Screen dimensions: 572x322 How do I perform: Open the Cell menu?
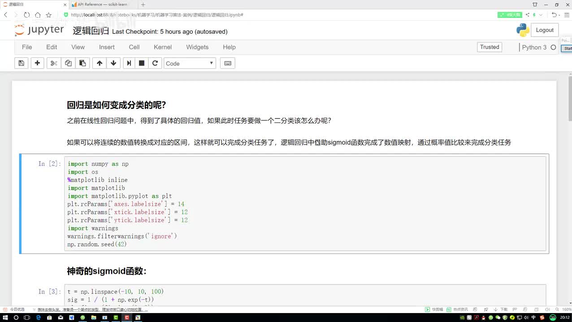point(134,47)
